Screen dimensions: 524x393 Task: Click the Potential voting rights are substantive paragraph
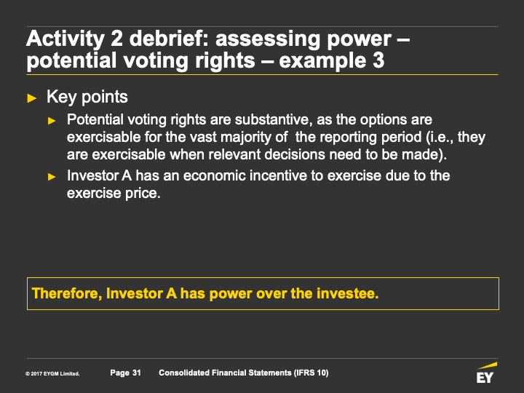tap(276, 137)
